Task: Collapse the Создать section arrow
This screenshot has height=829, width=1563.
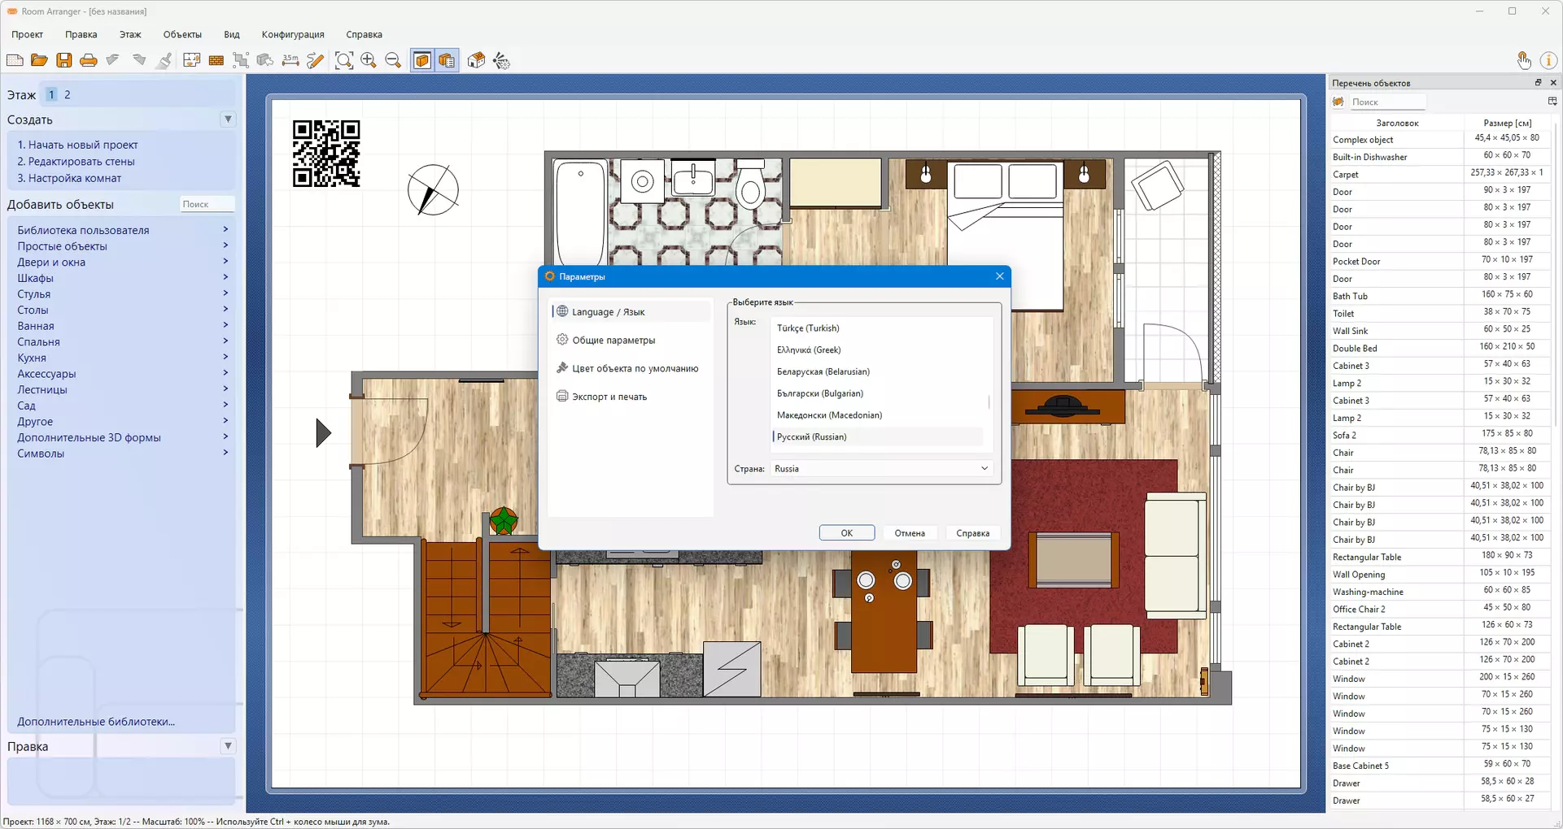Action: [228, 119]
